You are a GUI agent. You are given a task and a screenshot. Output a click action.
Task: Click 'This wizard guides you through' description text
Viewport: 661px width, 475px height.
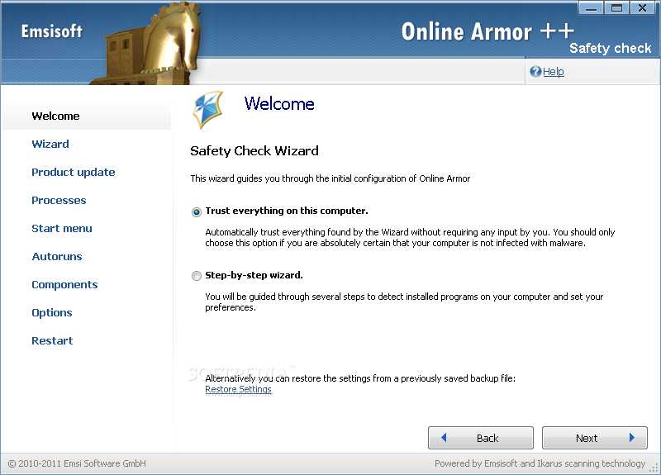(330, 178)
